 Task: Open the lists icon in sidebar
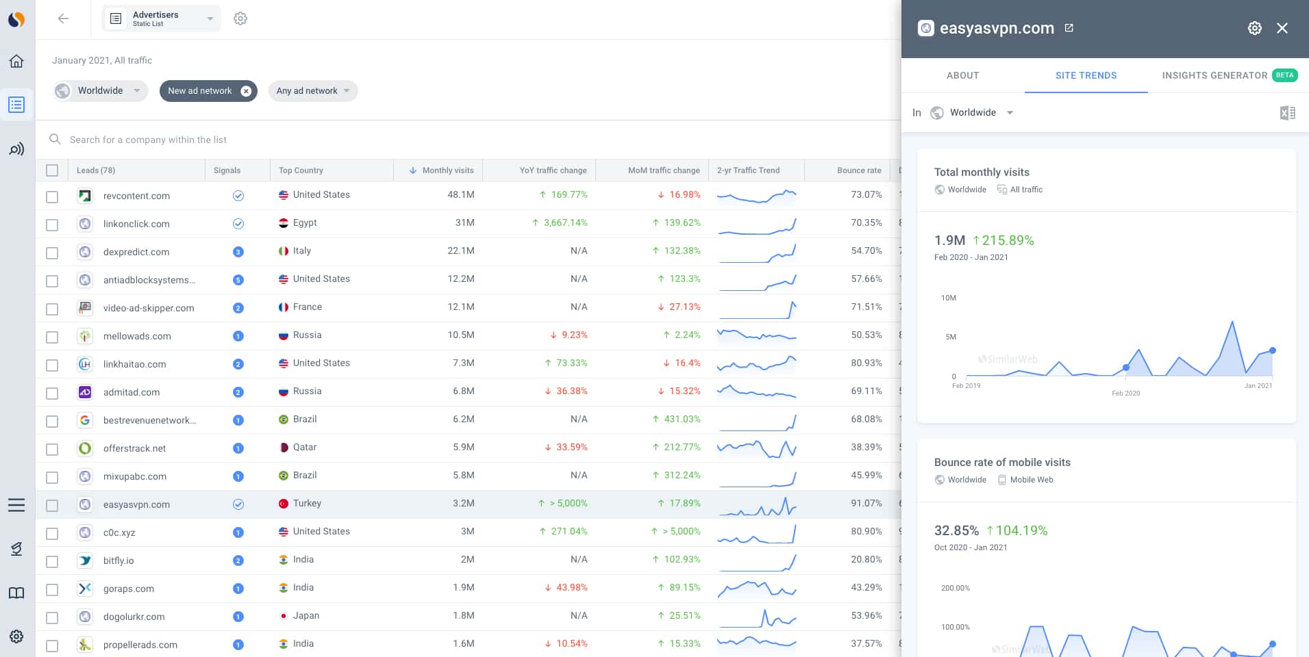tap(16, 105)
